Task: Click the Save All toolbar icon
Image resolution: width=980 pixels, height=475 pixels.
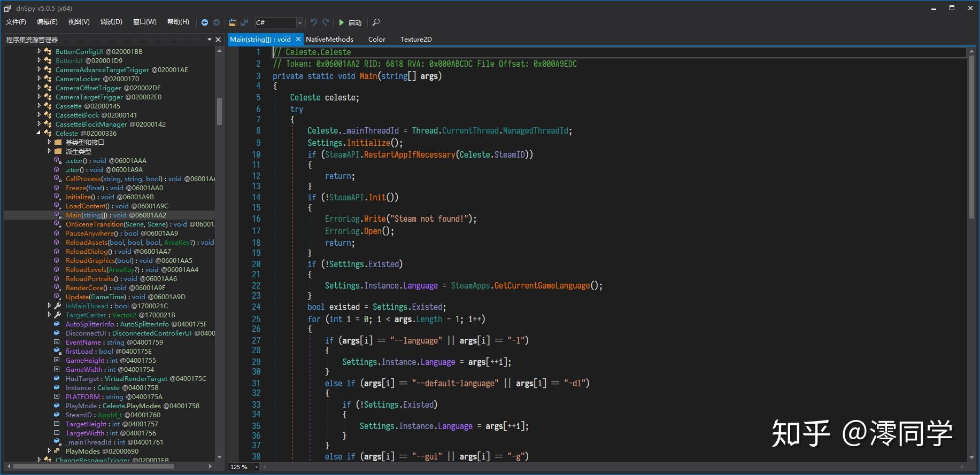Action: [244, 22]
